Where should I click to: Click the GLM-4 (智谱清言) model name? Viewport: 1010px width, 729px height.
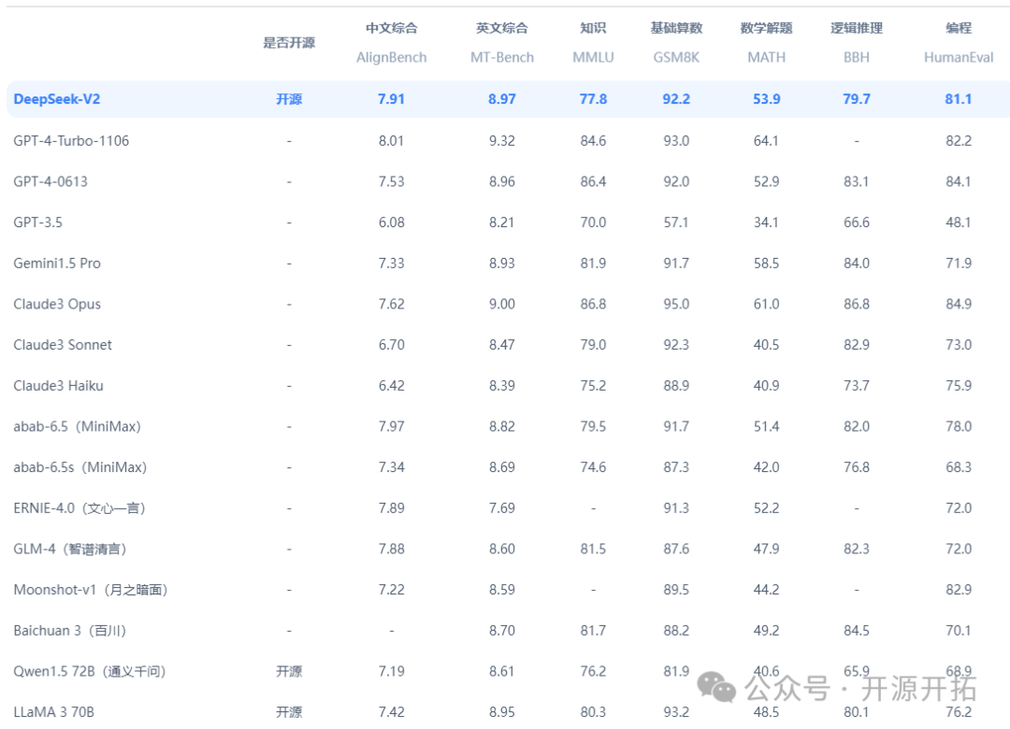click(x=69, y=550)
